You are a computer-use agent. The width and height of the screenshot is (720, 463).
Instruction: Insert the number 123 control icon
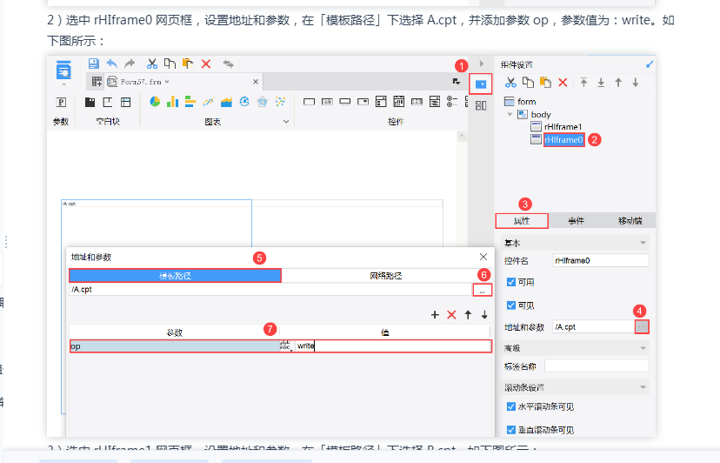[x=417, y=102]
